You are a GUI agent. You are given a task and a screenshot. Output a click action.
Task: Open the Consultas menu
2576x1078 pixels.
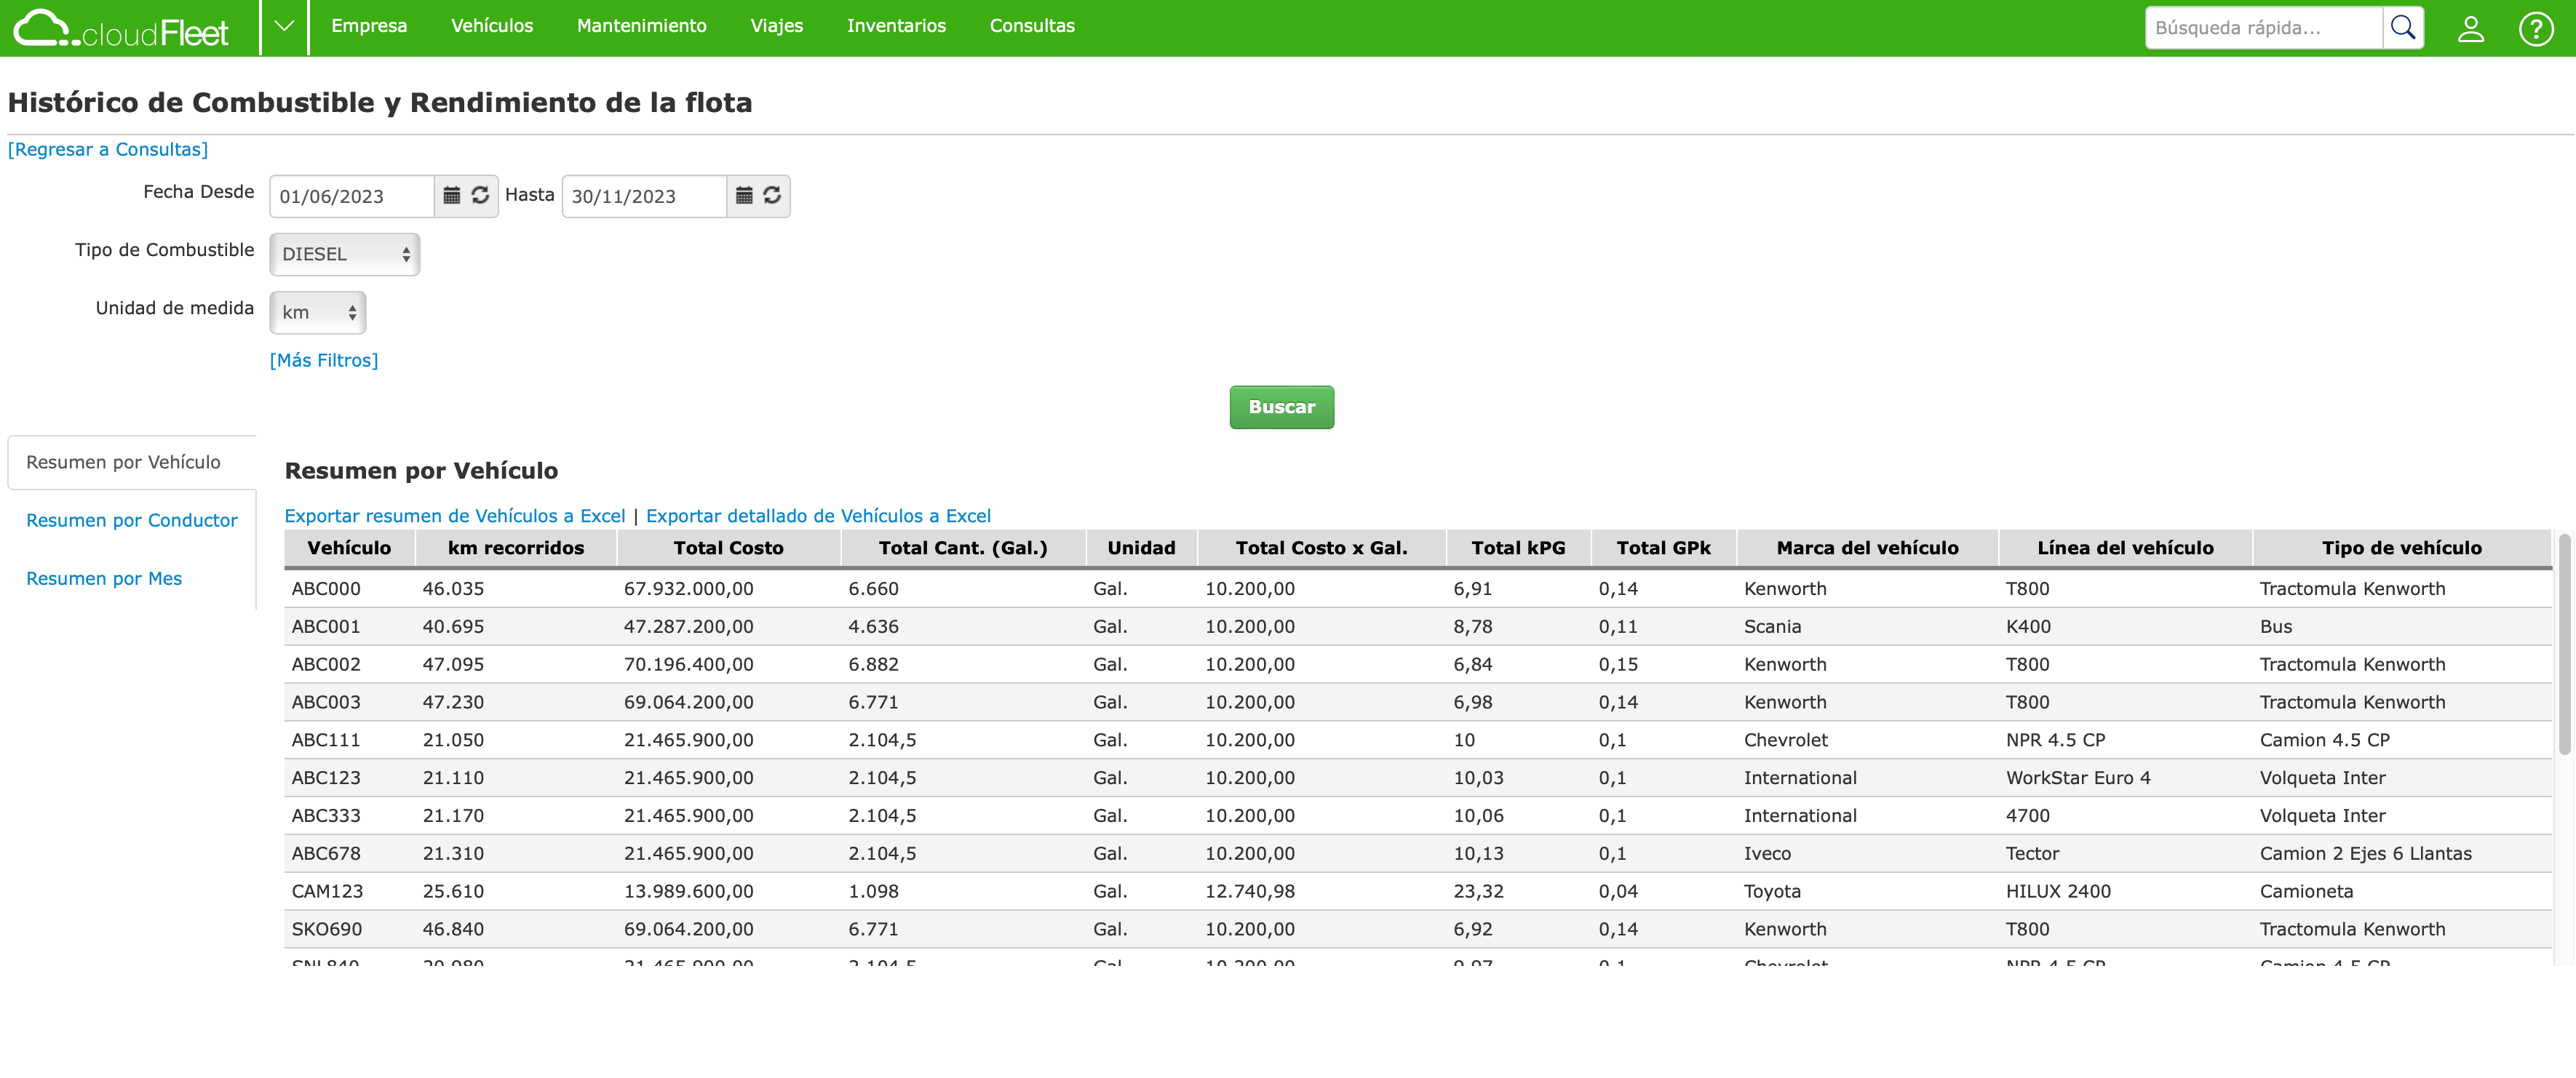pos(1032,26)
